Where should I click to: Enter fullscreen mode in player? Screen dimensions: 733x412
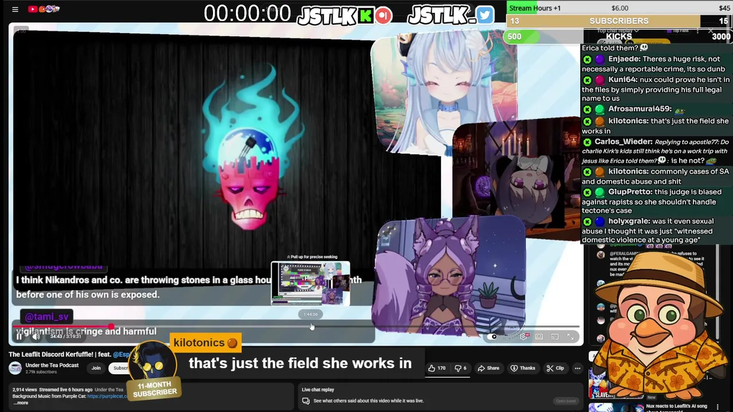tap(570, 336)
